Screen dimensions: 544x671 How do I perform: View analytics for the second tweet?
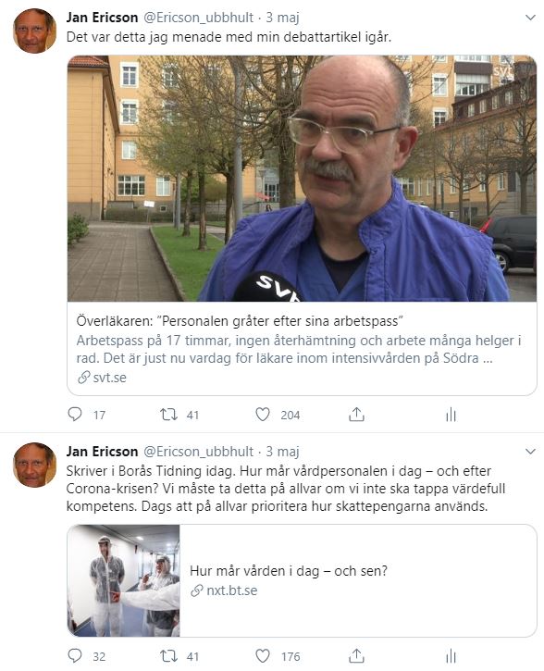click(451, 655)
